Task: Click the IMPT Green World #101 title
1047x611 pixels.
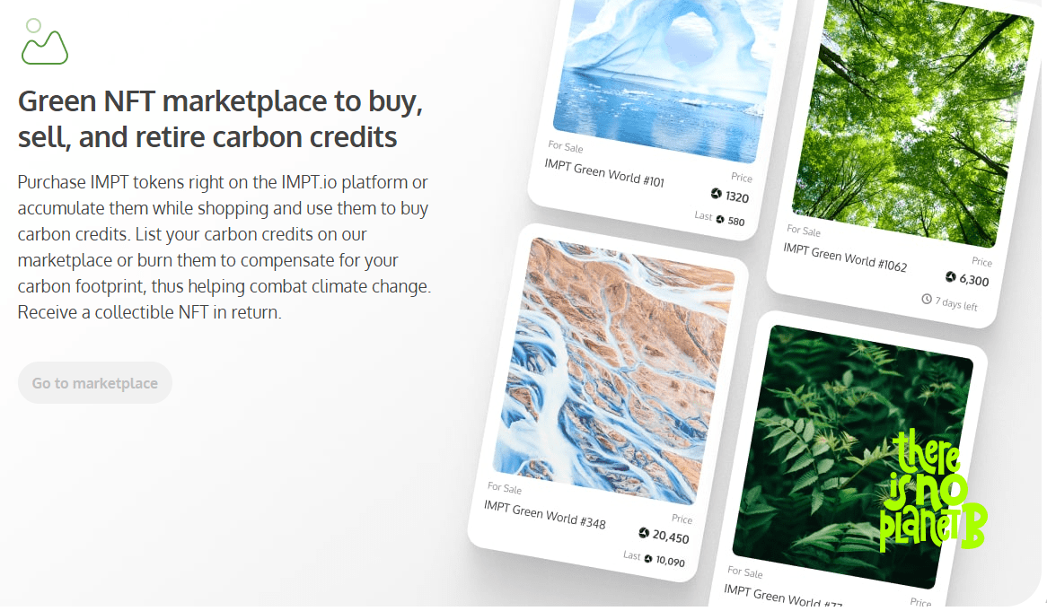Action: (x=604, y=173)
